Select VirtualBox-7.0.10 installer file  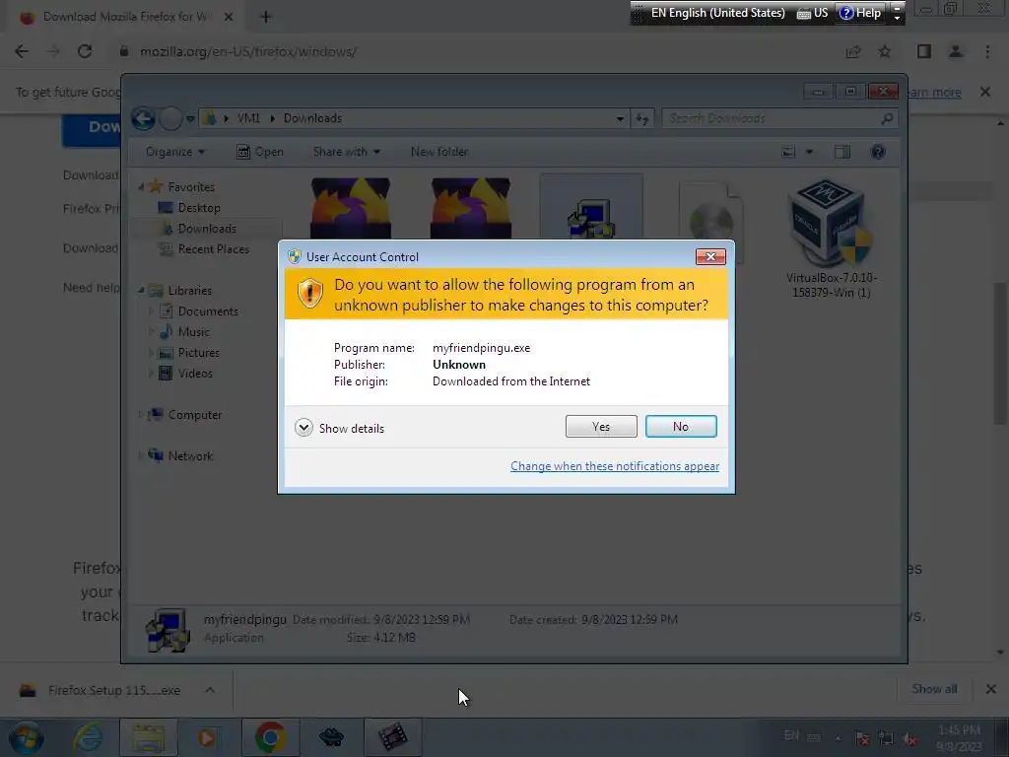click(831, 239)
